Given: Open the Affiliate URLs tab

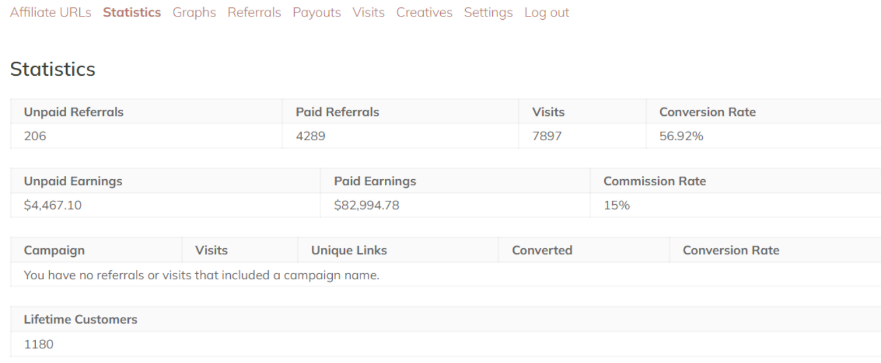Looking at the screenshot, I should [x=51, y=12].
